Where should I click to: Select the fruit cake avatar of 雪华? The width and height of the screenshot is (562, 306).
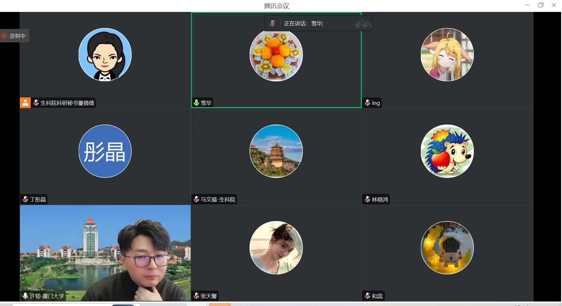click(276, 55)
